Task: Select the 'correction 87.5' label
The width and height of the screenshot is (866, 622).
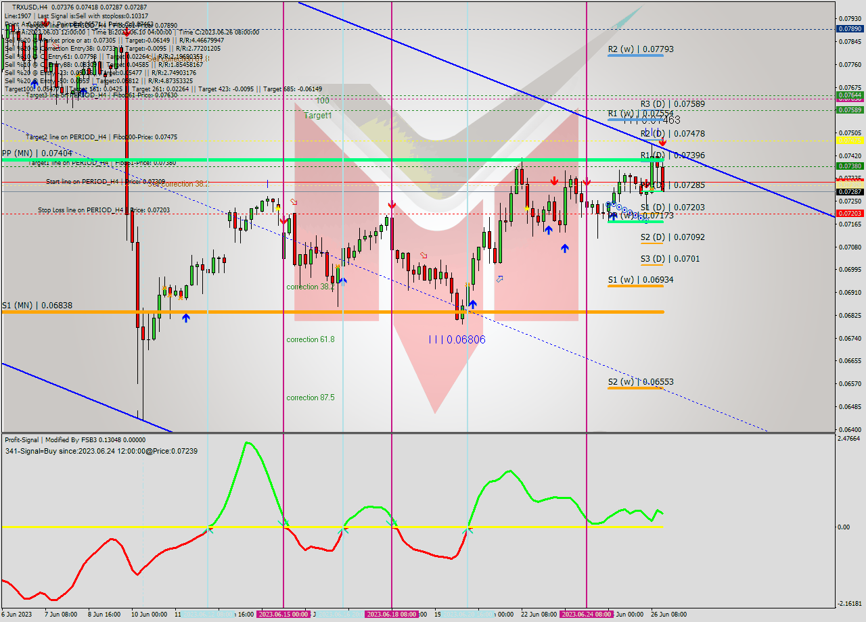Action: pyautogui.click(x=310, y=398)
